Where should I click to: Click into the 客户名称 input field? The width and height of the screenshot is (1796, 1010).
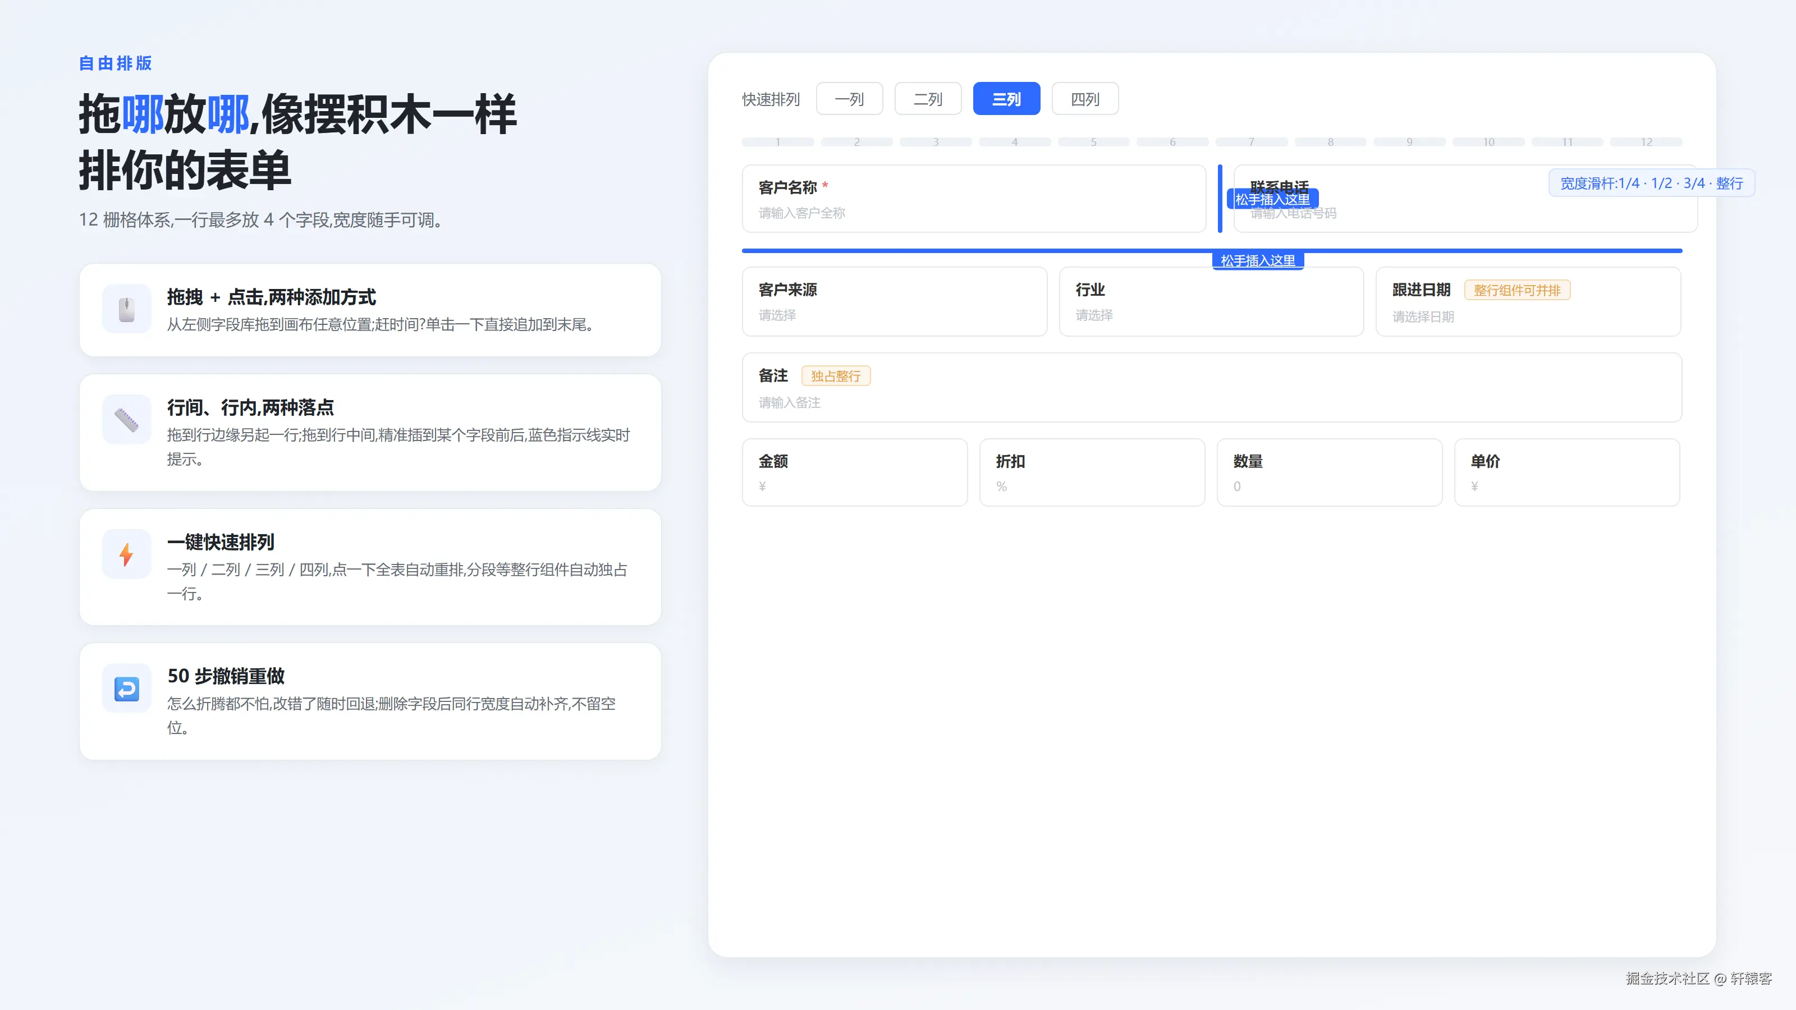point(974,199)
